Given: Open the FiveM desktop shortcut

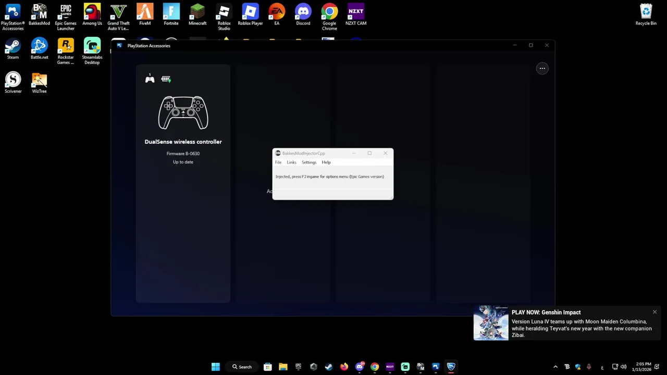Looking at the screenshot, I should coord(145,15).
